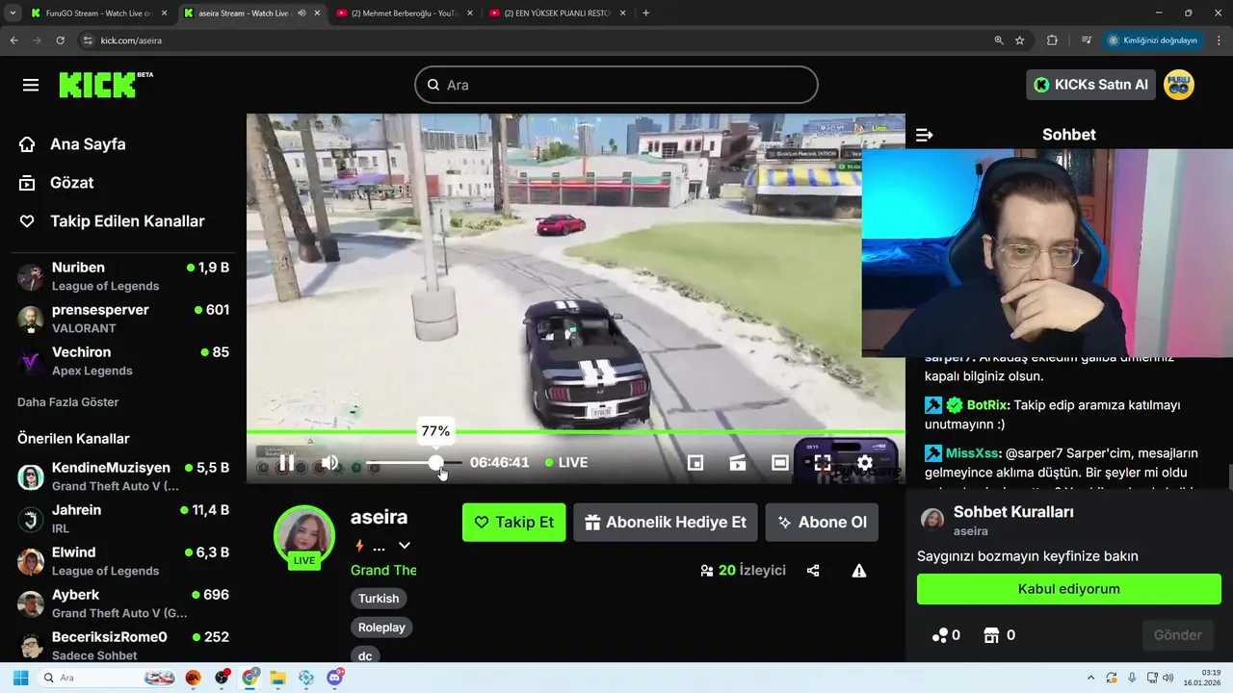Viewport: 1233px width, 693px height.
Task: Accept chat rules with Kabul ediyorum
Action: (x=1068, y=589)
